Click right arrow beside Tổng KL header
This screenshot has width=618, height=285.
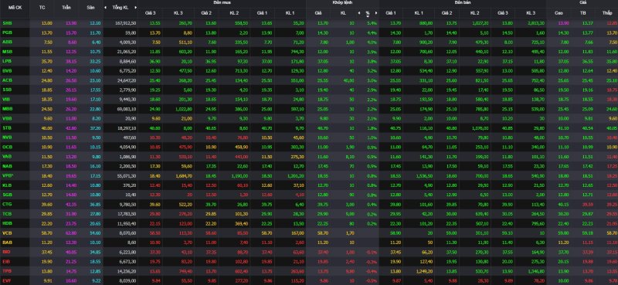click(x=136, y=8)
